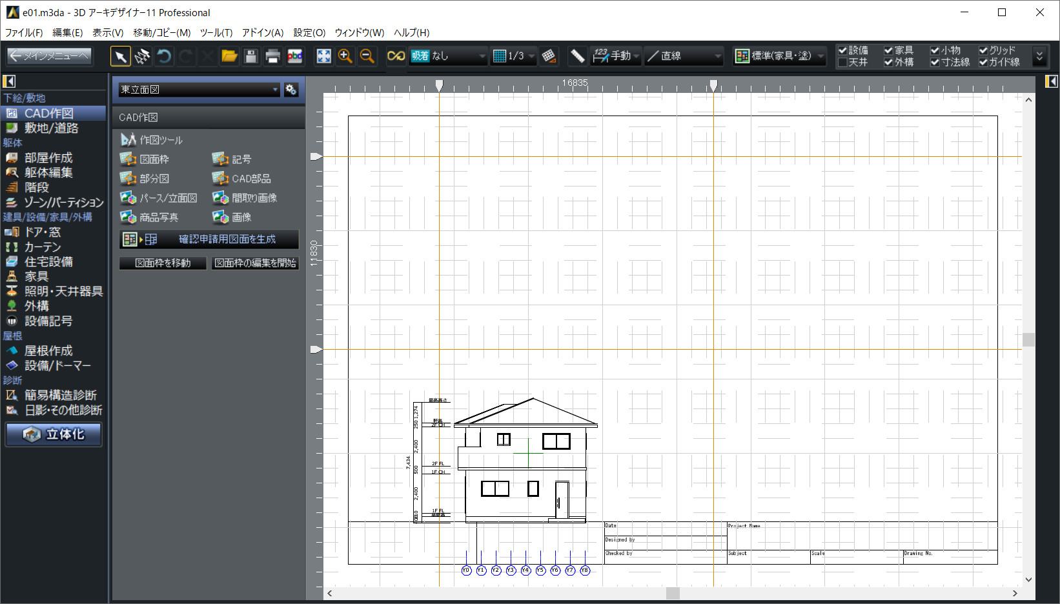Click the print icon in toolbar

coord(272,57)
